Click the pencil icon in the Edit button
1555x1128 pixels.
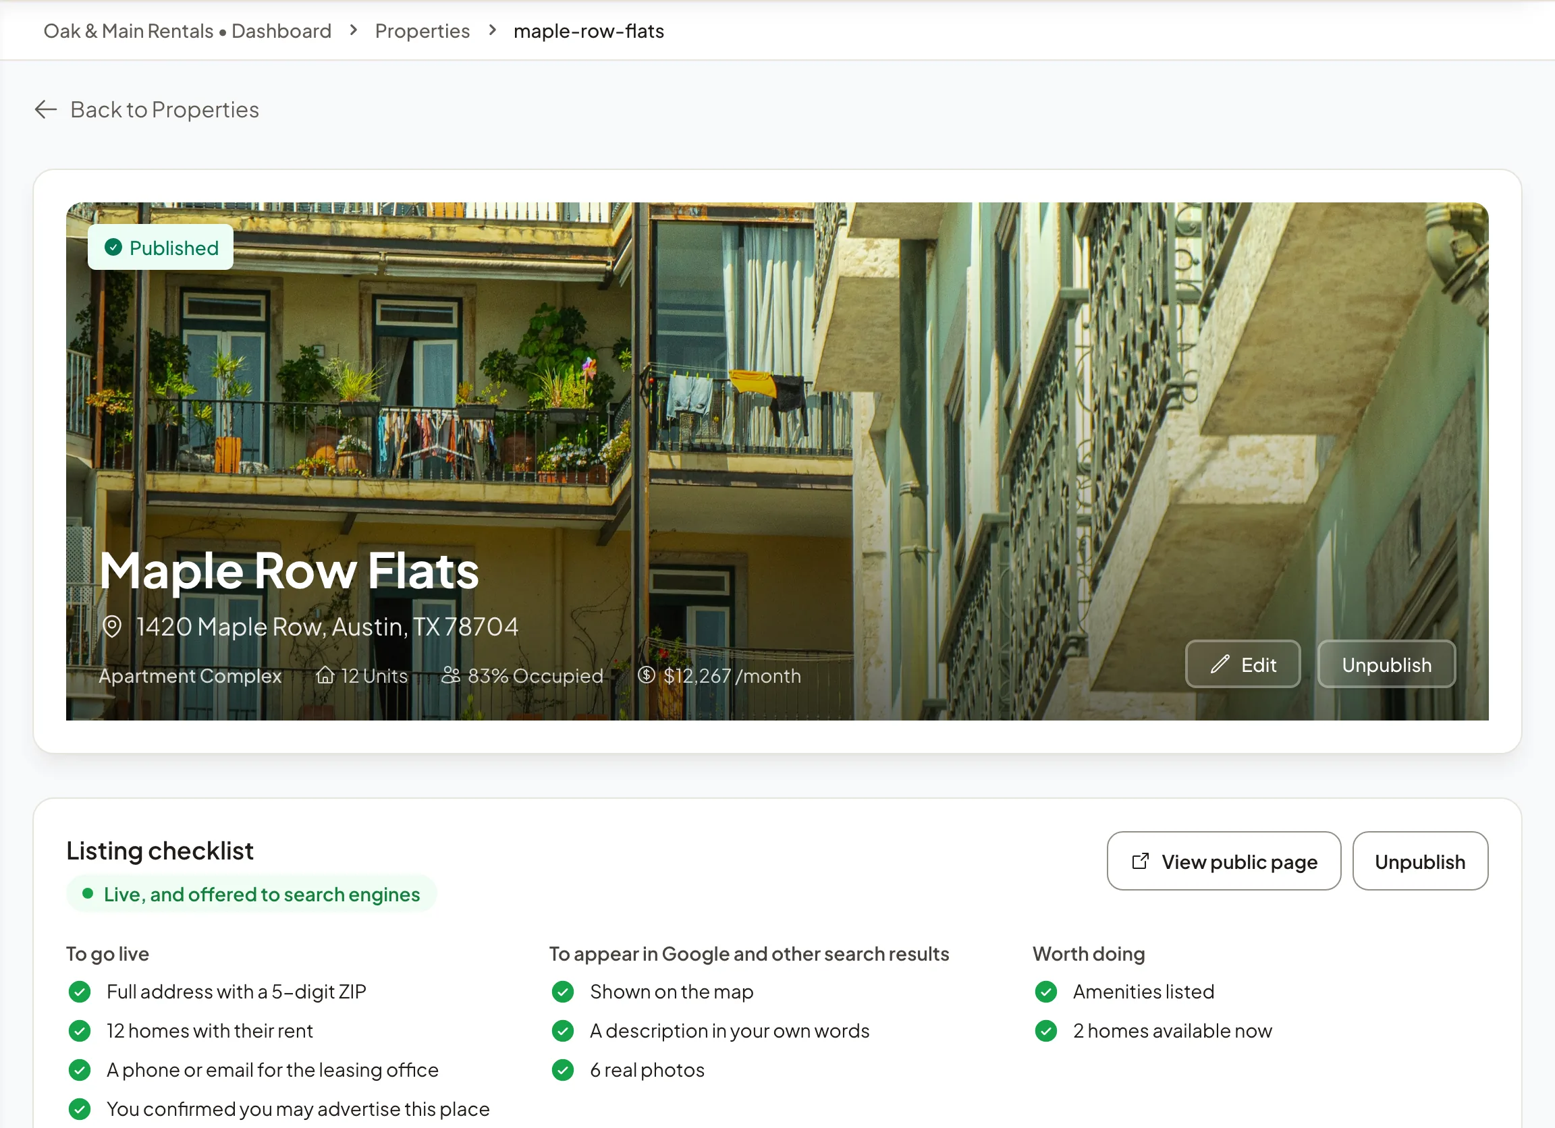point(1220,664)
